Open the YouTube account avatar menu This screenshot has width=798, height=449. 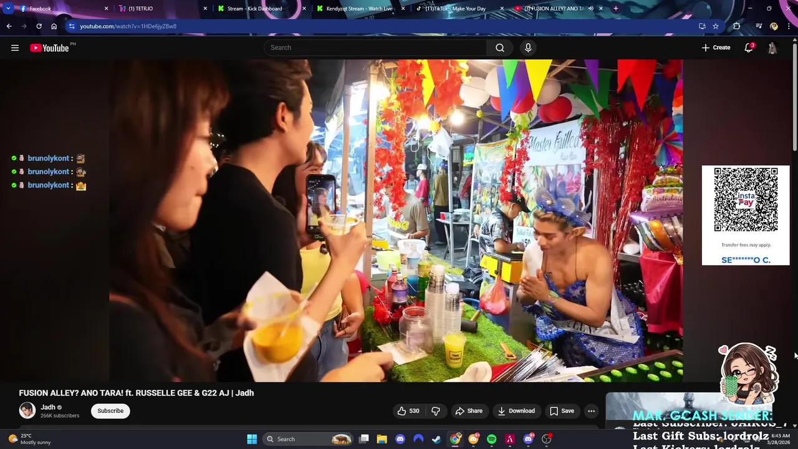tap(772, 47)
